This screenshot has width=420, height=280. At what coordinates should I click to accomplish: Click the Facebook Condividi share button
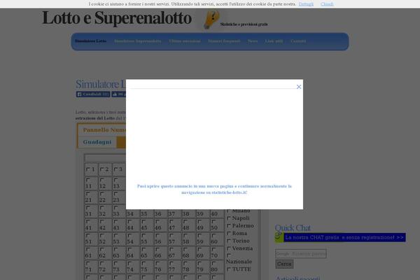coord(93,94)
